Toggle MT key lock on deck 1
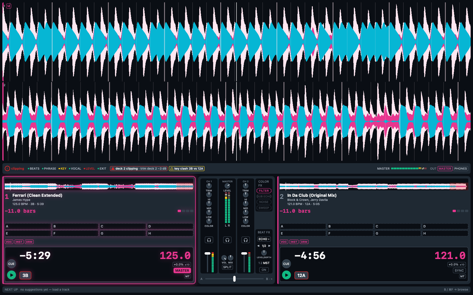The width and height of the screenshot is (473, 295). tap(187, 276)
